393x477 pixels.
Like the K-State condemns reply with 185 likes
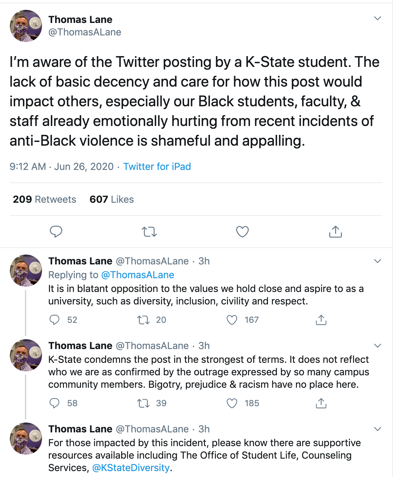(x=232, y=403)
